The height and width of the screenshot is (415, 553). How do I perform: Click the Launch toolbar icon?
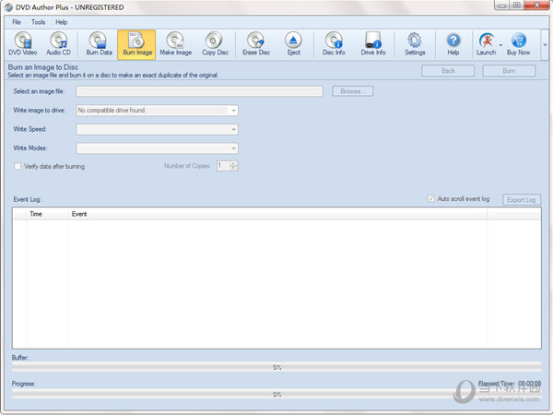click(x=487, y=44)
